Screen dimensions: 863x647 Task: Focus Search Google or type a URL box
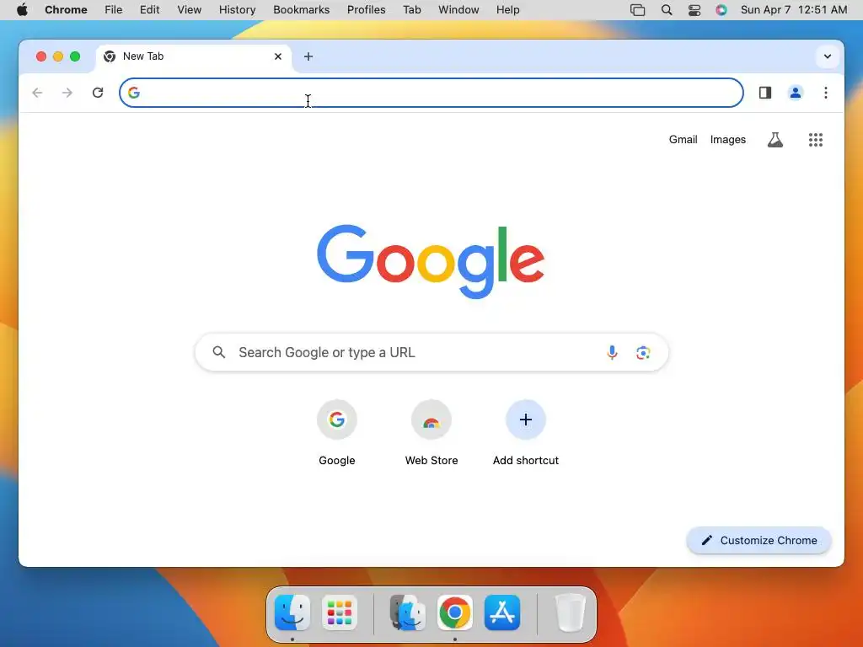click(x=431, y=352)
